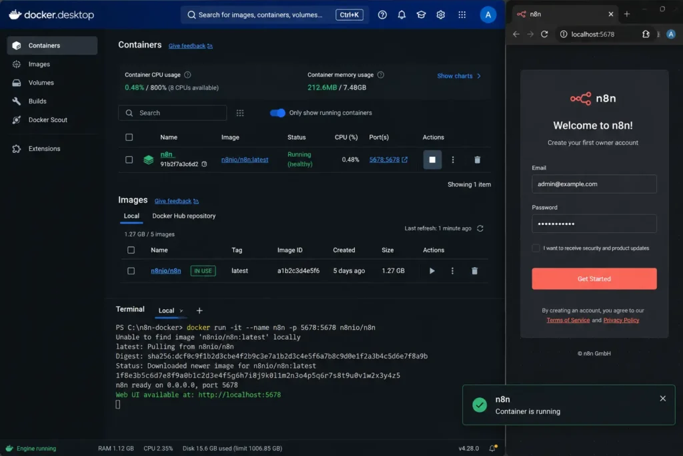This screenshot has height=456, width=683.
Task: Open the n8nio/n8n:latest image link
Action: coord(245,160)
